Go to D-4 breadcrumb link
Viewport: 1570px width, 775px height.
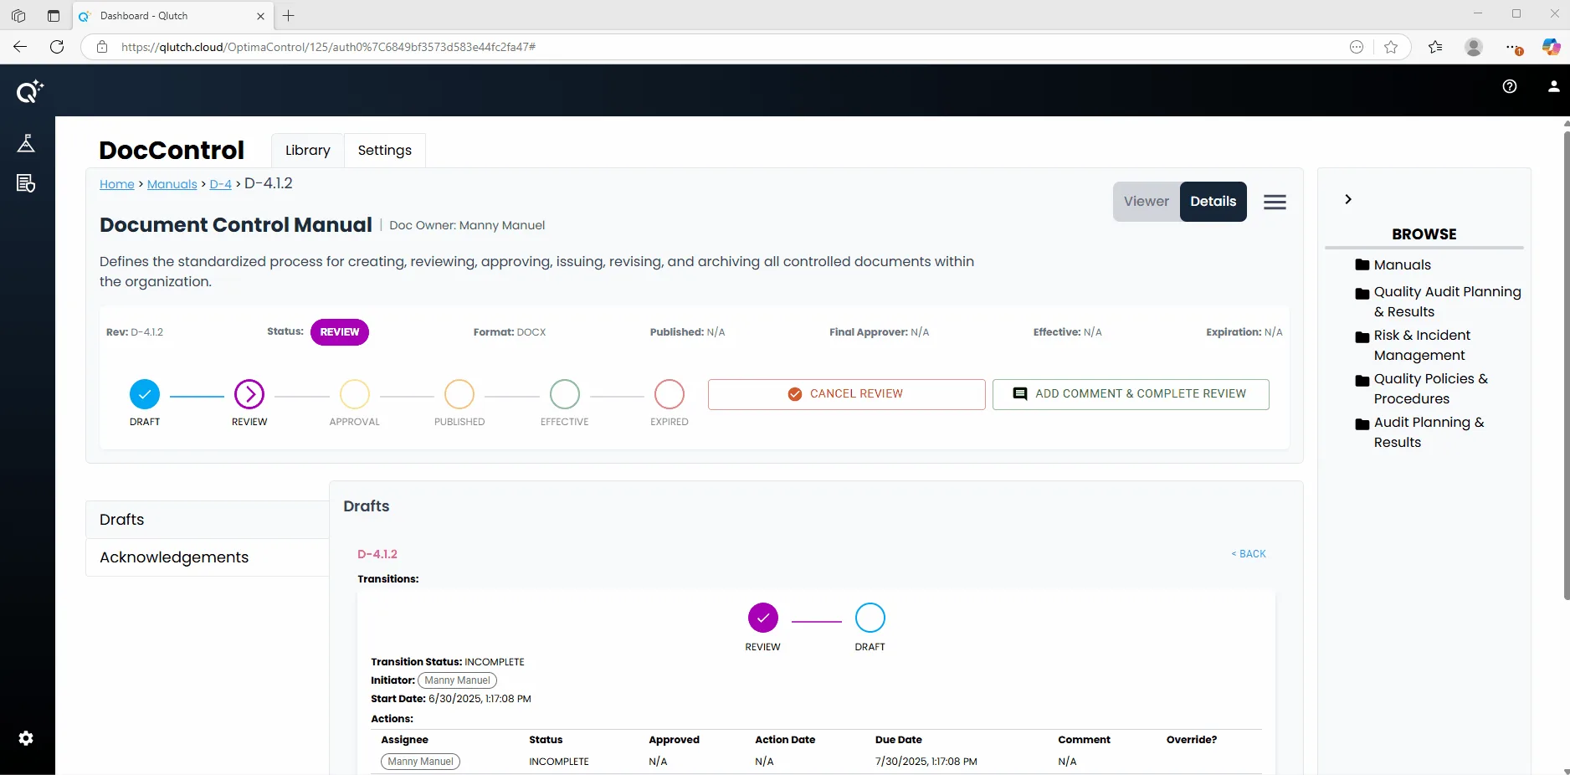point(221,184)
